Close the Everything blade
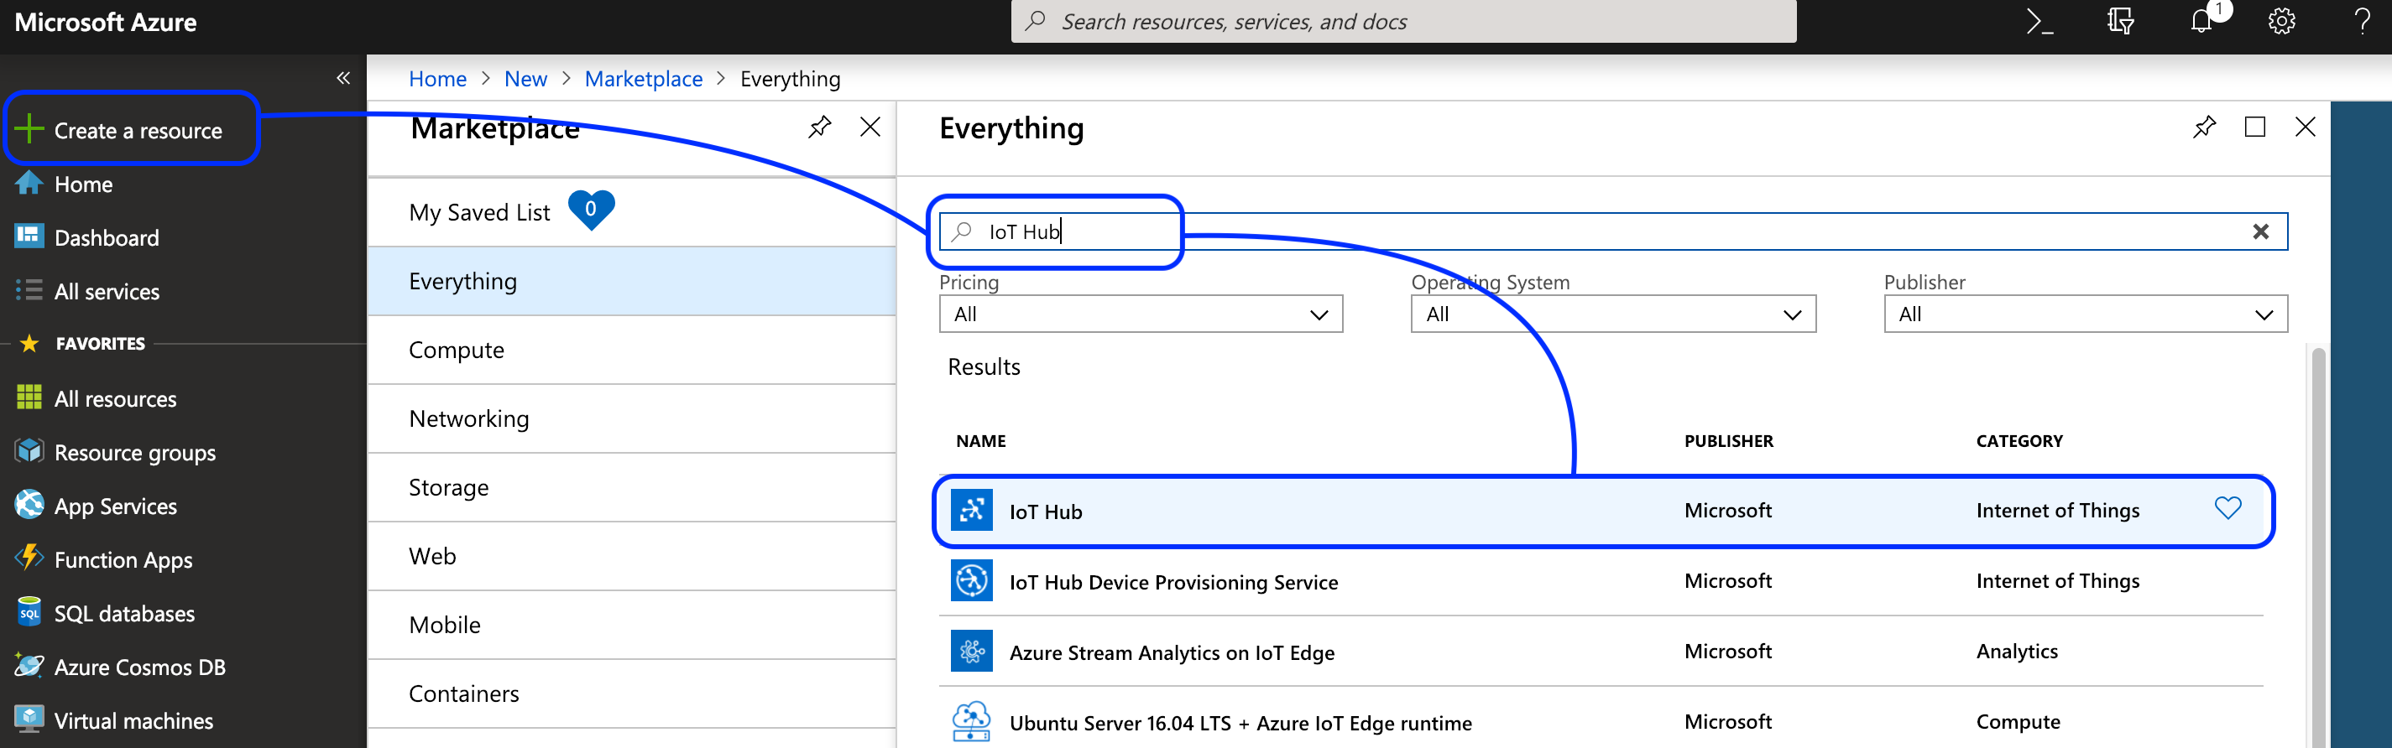 tap(2305, 127)
